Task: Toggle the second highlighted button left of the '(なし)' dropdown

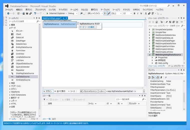Action: pyautogui.click(x=109, y=14)
